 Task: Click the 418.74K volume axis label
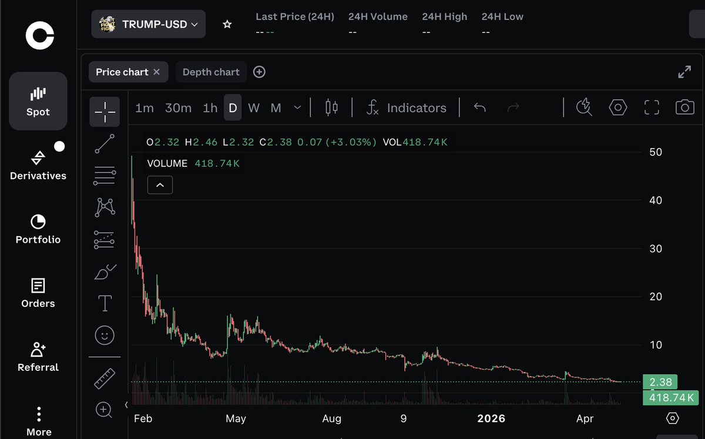click(672, 398)
